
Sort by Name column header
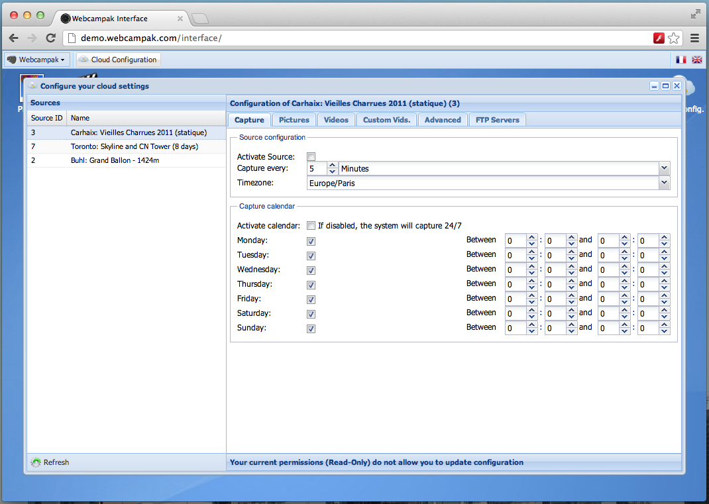click(146, 118)
